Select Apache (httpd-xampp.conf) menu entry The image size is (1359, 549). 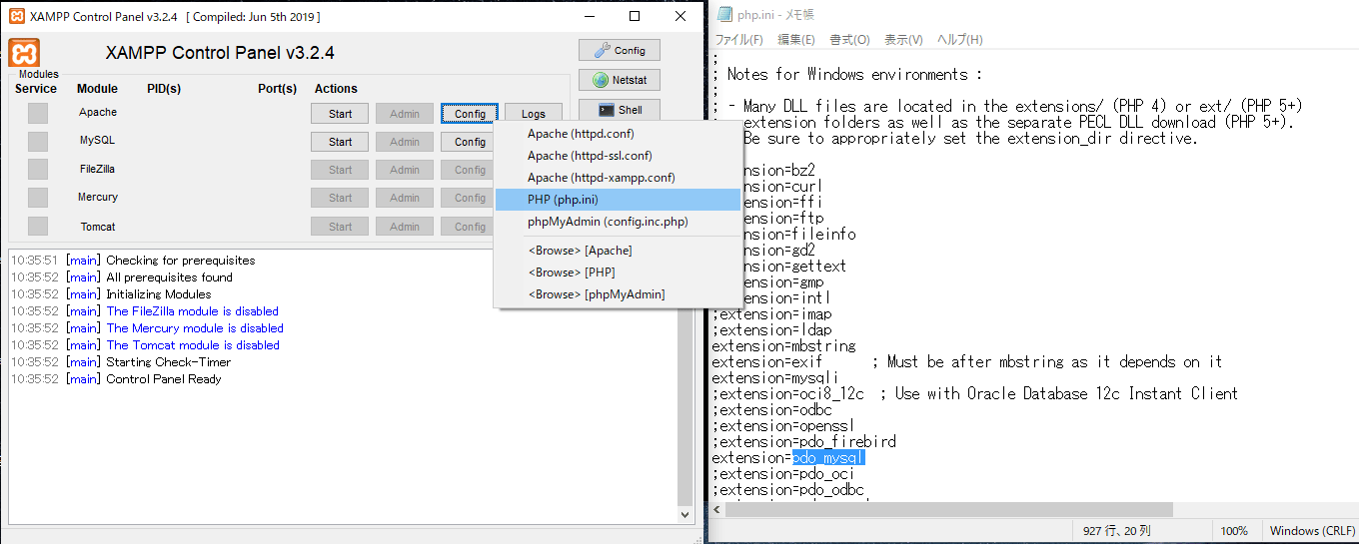coord(618,178)
